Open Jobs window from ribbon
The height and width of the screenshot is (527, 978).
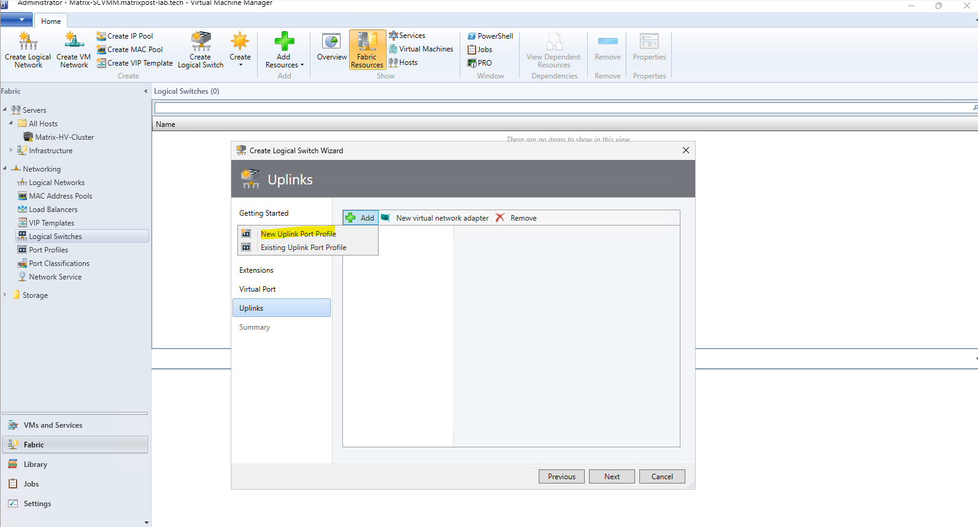pyautogui.click(x=480, y=50)
